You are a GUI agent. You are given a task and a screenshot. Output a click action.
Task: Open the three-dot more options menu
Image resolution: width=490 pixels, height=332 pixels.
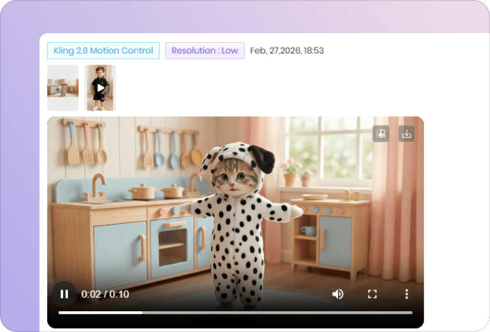tap(406, 294)
